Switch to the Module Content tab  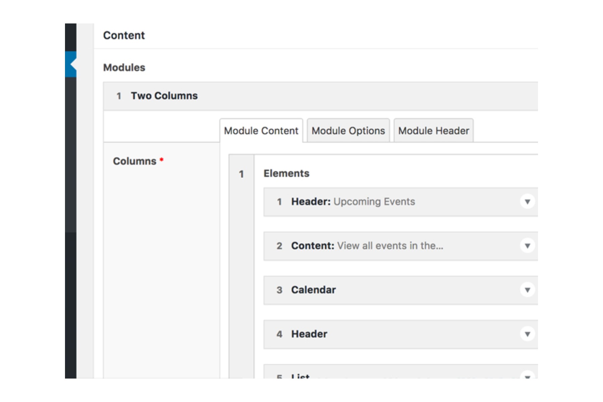coord(261,131)
